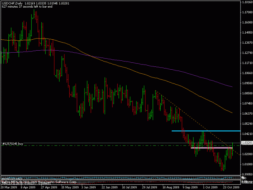This screenshot has height=190, width=253.
Task: Click the 1.14950 price scale label
Action: (247, 32)
